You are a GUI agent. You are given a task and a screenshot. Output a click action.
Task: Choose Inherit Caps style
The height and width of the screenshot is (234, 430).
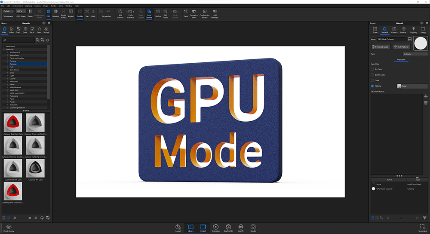[372, 74]
